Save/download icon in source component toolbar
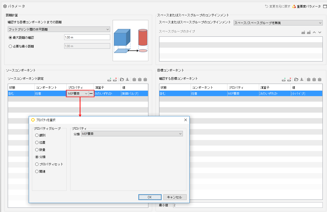The height and width of the screenshot is (212, 327). 127,80
